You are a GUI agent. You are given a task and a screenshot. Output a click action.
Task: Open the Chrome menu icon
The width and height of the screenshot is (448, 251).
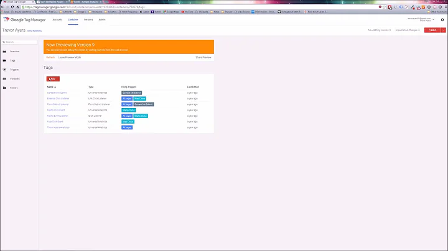[446, 7]
